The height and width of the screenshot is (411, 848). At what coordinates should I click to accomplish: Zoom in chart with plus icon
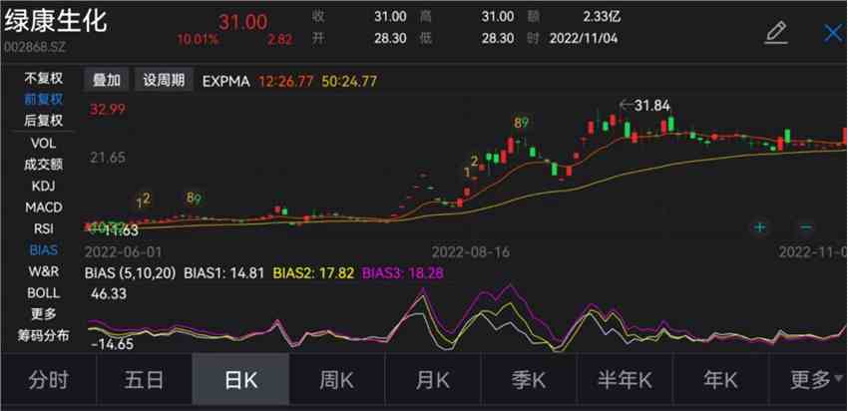(760, 227)
